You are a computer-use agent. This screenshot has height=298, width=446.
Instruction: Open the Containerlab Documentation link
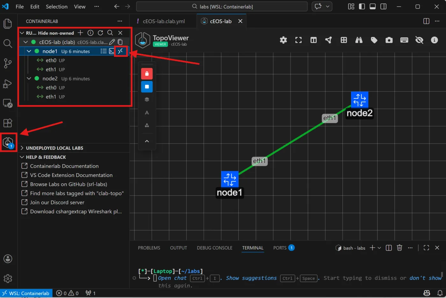[64, 166]
